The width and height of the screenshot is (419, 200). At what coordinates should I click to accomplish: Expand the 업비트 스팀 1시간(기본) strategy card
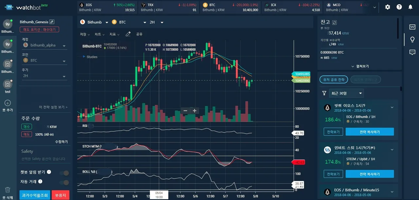(392, 150)
